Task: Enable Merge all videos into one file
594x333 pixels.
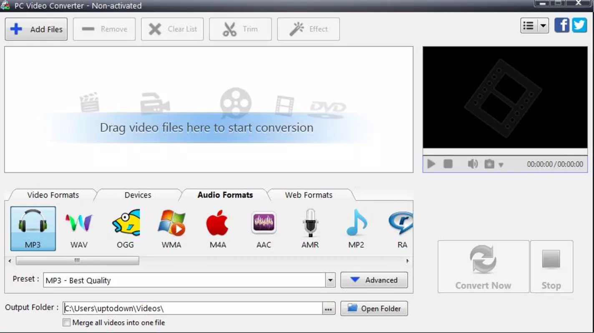Action: click(x=66, y=323)
